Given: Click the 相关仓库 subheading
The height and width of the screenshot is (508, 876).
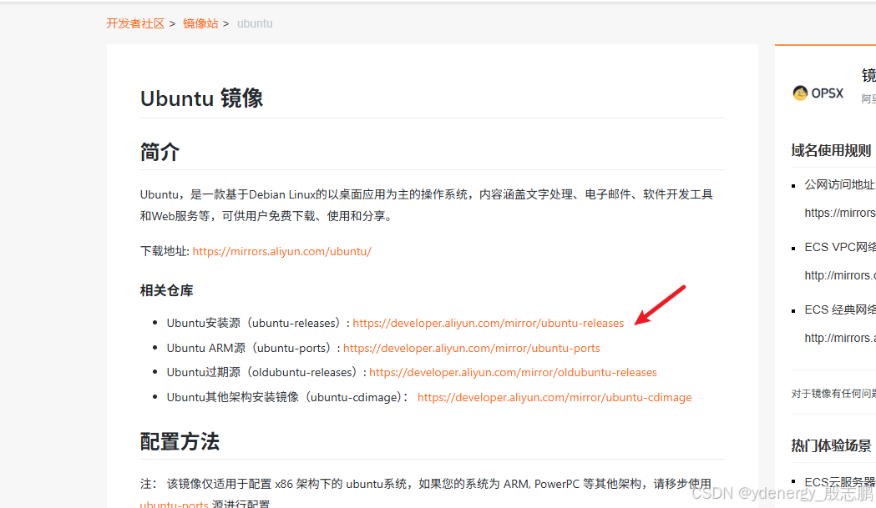Looking at the screenshot, I should [x=166, y=290].
